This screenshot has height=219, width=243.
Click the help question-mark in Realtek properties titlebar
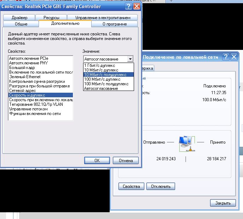tap(128, 6)
